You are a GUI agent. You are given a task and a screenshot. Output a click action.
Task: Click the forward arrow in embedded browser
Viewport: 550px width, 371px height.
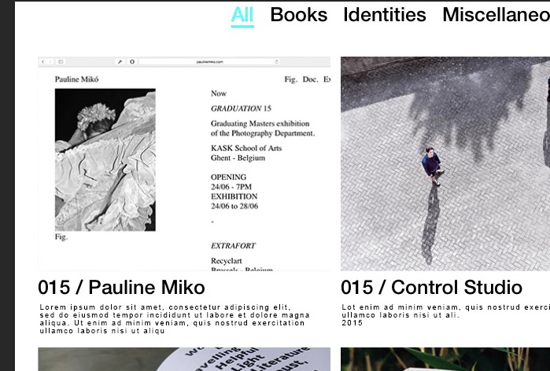[x=50, y=61]
